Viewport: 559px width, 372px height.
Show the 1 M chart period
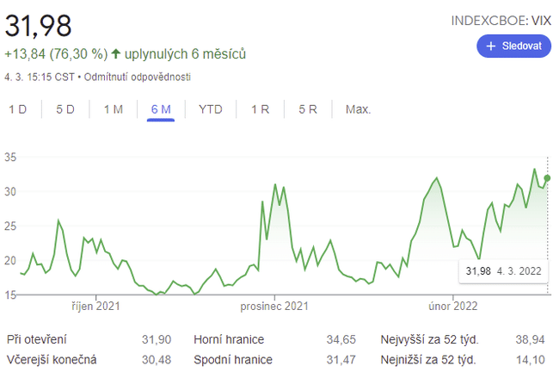113,109
